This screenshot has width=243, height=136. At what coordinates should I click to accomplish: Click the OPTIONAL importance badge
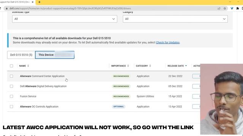[118, 107]
